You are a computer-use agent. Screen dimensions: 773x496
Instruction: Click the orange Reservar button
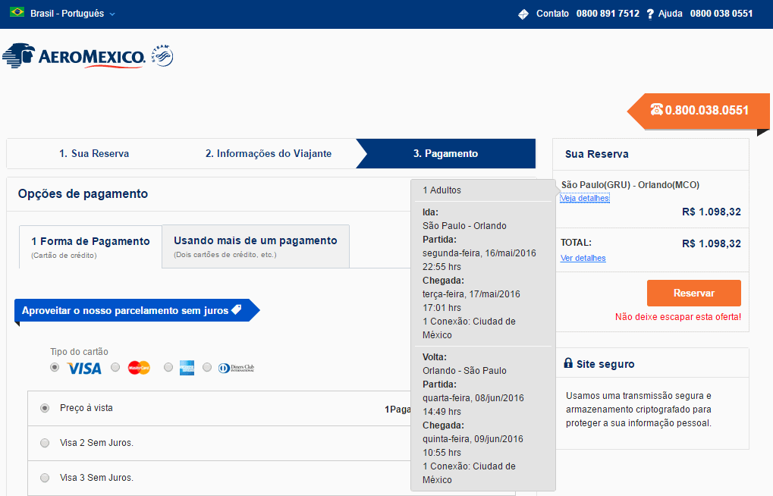point(693,294)
